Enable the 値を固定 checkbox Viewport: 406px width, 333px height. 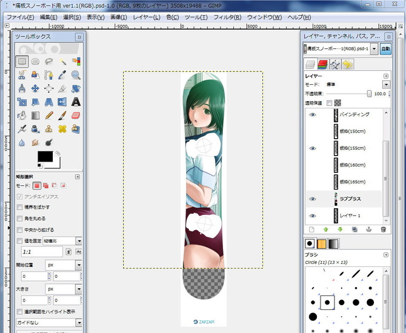tap(19, 241)
